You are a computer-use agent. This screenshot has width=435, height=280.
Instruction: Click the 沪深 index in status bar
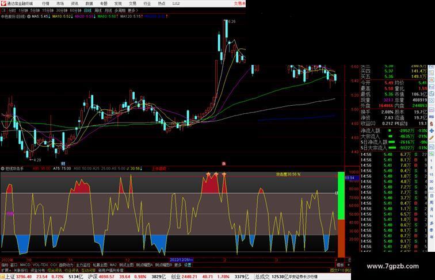click(93, 277)
